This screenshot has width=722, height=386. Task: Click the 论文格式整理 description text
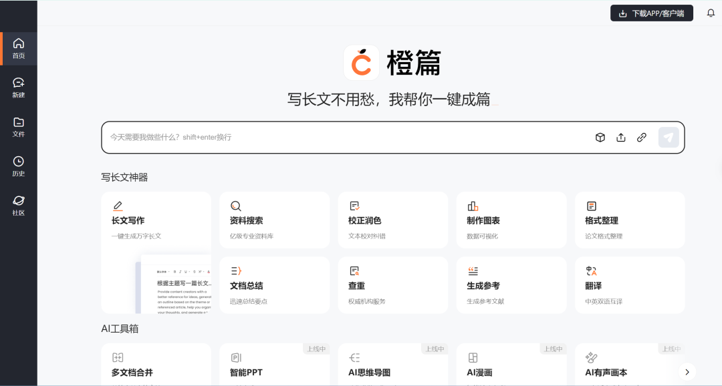(x=604, y=236)
